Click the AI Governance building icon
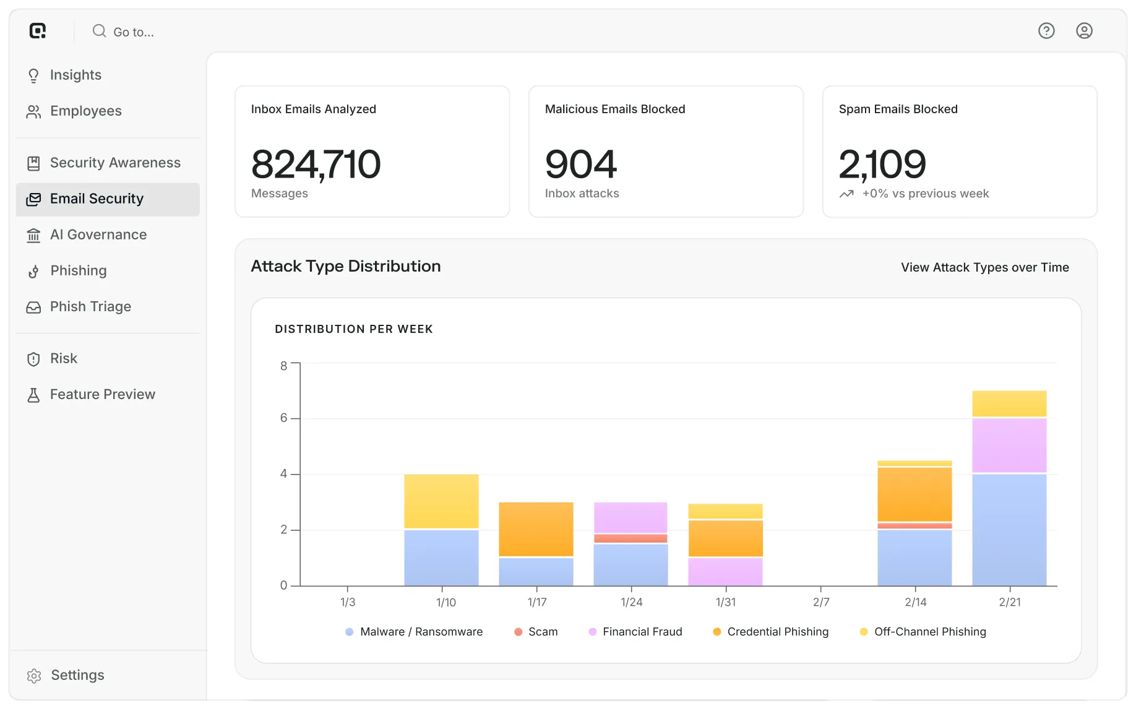Screen dimensions: 1136x709 click(33, 235)
